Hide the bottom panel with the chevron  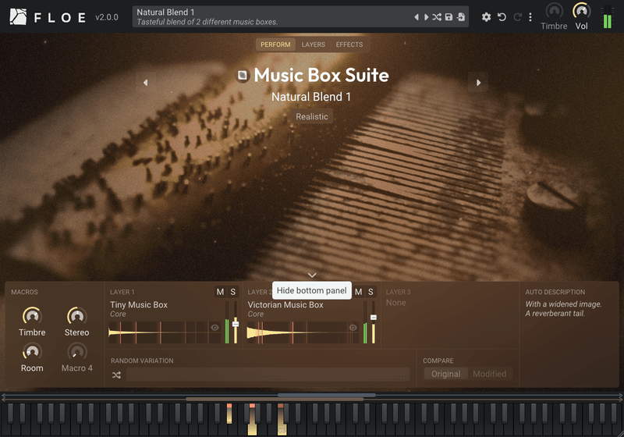coord(312,275)
